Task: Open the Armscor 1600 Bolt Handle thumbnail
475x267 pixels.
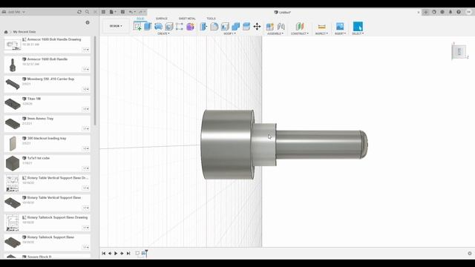Action: tap(13, 65)
